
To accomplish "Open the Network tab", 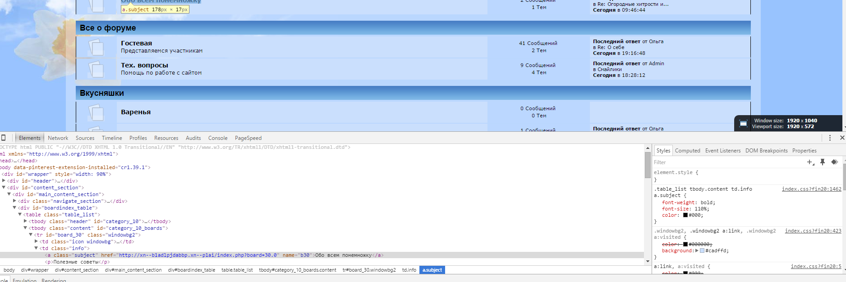I will point(58,138).
